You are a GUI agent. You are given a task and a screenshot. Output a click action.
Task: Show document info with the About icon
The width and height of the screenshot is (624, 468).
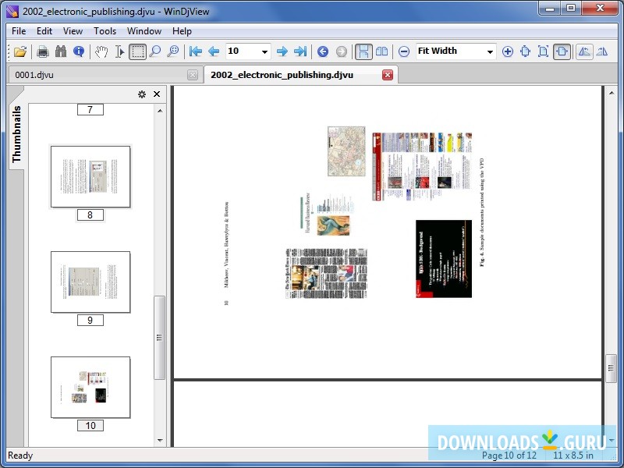78,52
